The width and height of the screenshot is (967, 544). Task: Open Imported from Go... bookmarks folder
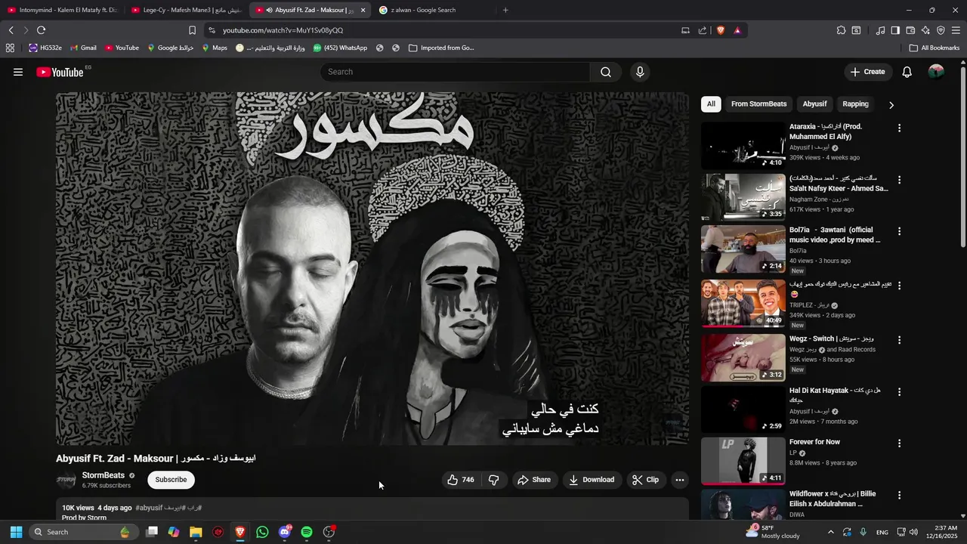click(x=441, y=48)
